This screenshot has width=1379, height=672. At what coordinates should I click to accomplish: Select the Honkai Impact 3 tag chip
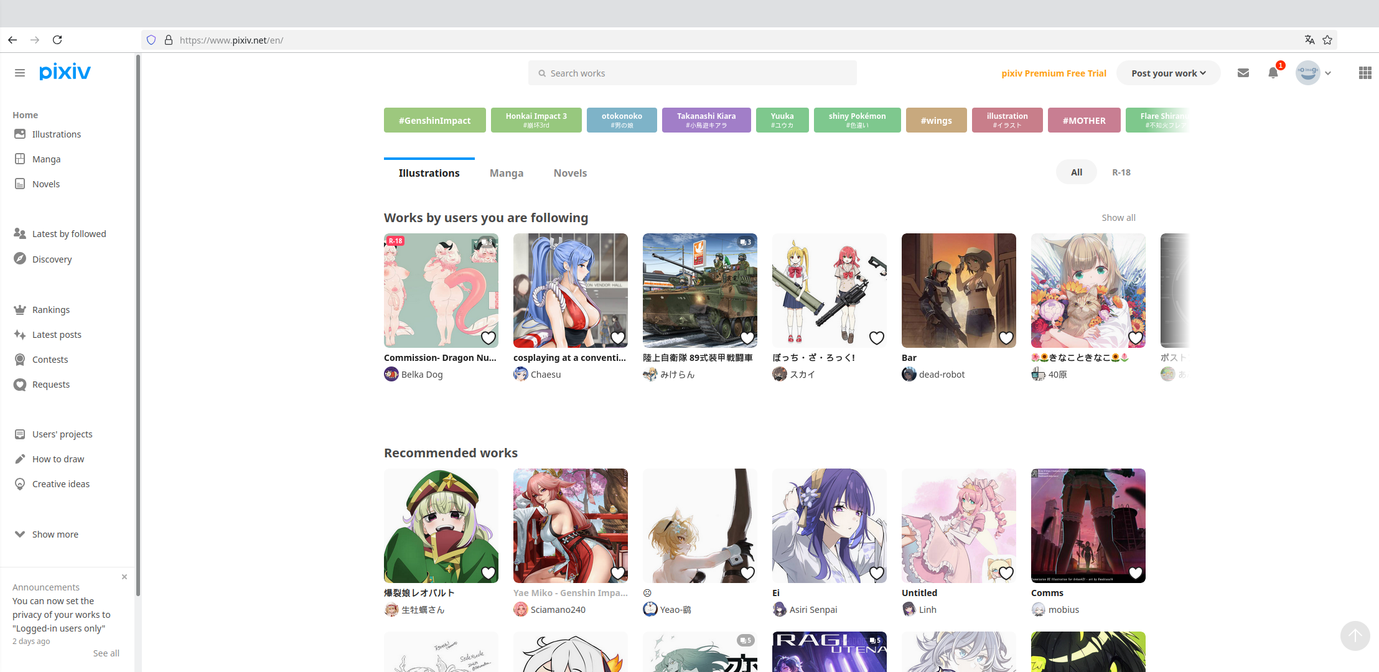point(536,120)
